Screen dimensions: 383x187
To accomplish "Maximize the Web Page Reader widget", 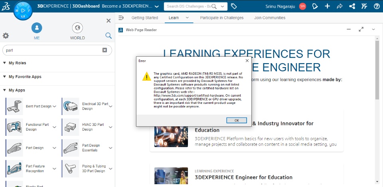I will [361, 30].
